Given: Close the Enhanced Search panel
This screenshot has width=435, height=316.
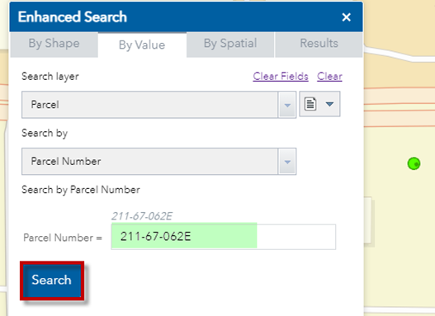Looking at the screenshot, I should coord(346,17).
